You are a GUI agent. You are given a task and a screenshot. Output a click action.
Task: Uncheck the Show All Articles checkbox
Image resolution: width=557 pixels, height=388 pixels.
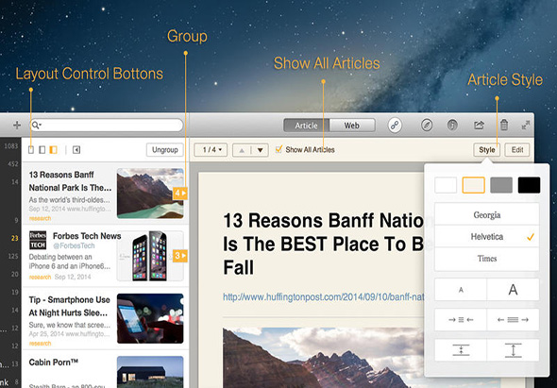click(x=278, y=149)
